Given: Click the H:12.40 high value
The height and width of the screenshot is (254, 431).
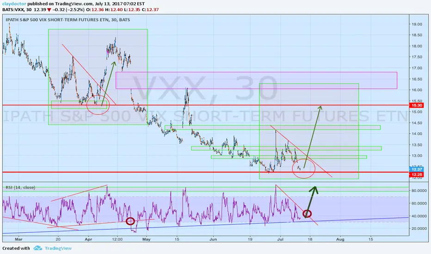Looking at the screenshot, I should [x=113, y=10].
